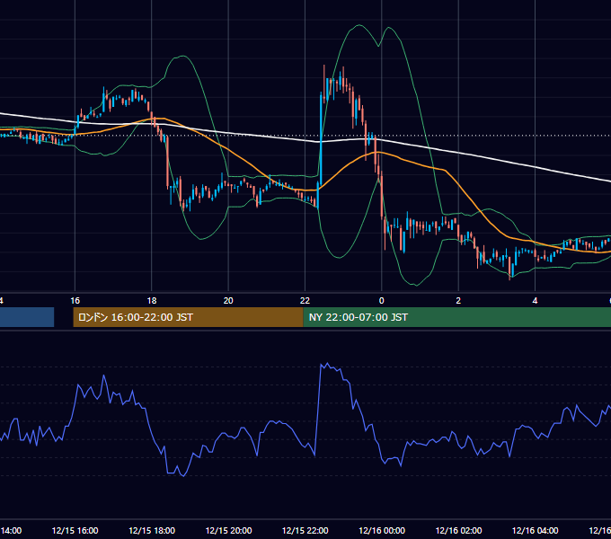Screen dimensions: 611x539
Task: Click the hour 4 axis label
Action: point(535,301)
